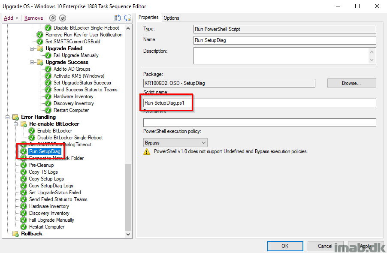The width and height of the screenshot is (387, 253).
Task: Select the Rollback group
Action: pos(32,234)
